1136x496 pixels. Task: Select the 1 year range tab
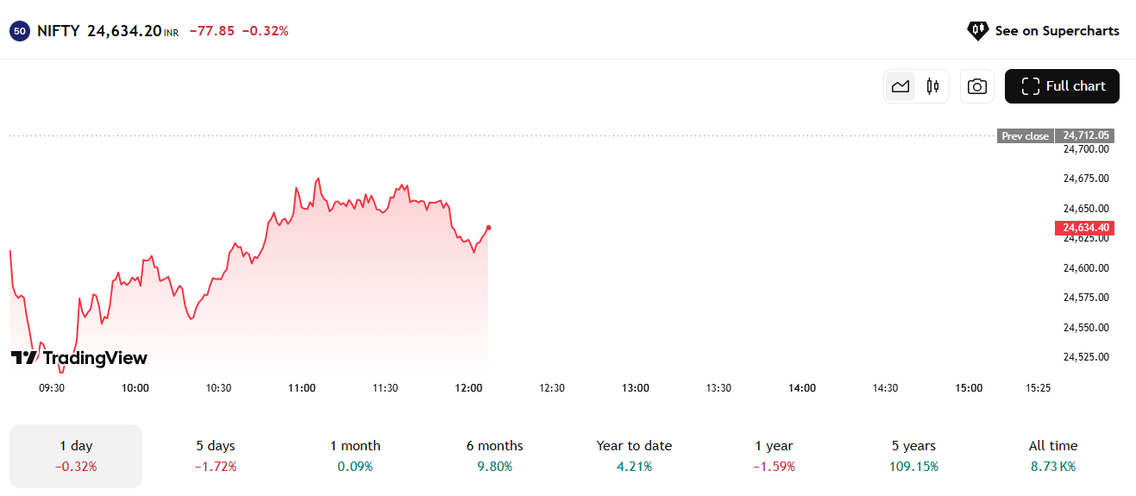[774, 456]
